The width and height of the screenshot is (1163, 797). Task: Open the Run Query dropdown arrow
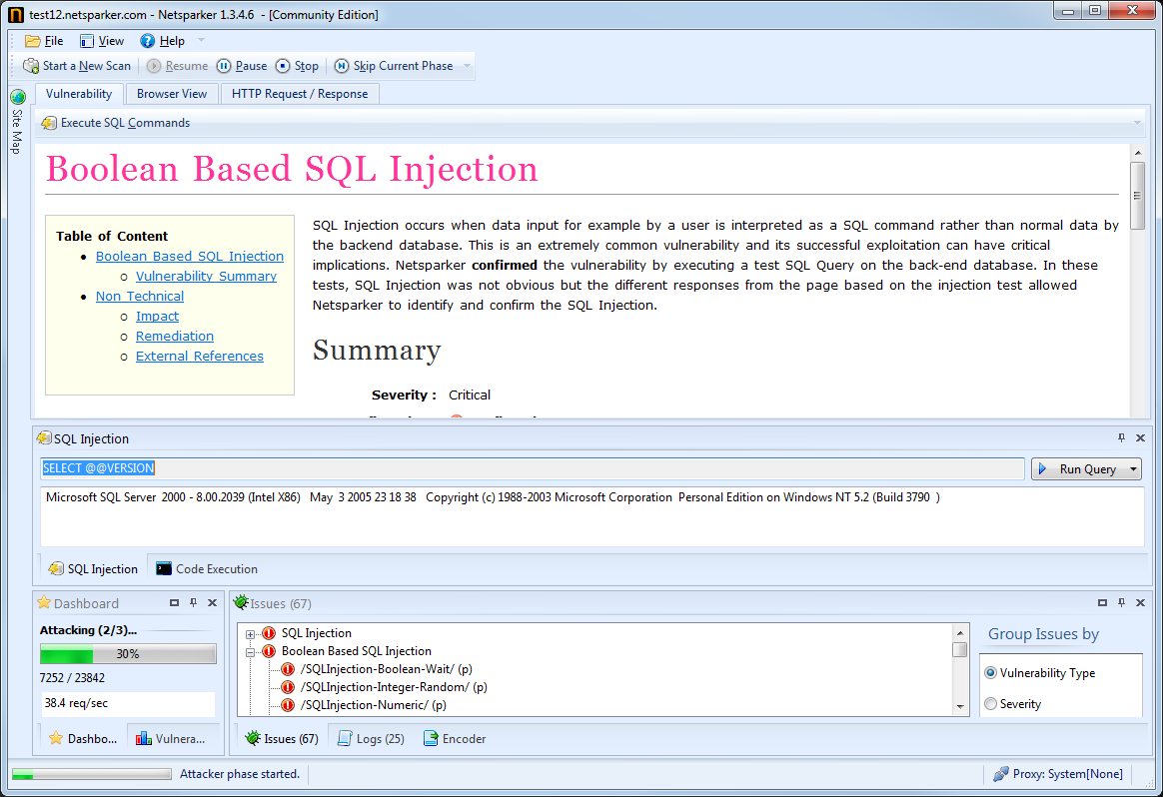coord(1133,469)
